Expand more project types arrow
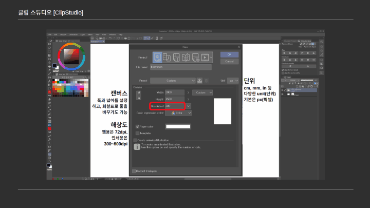This screenshot has width=370, height=208. pyautogui.click(x=211, y=58)
